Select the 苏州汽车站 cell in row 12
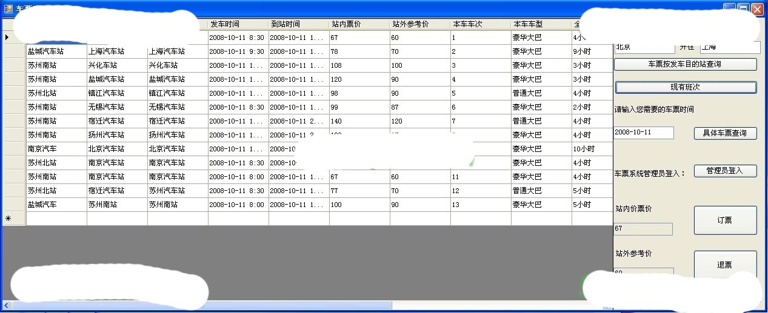The height and width of the screenshot is (313, 768). pos(178,191)
